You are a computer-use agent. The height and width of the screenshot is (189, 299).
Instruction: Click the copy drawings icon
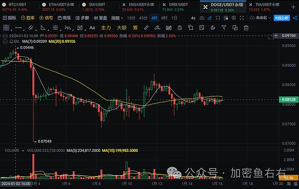pos(191,28)
